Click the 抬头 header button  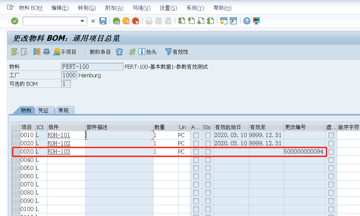click(148, 52)
